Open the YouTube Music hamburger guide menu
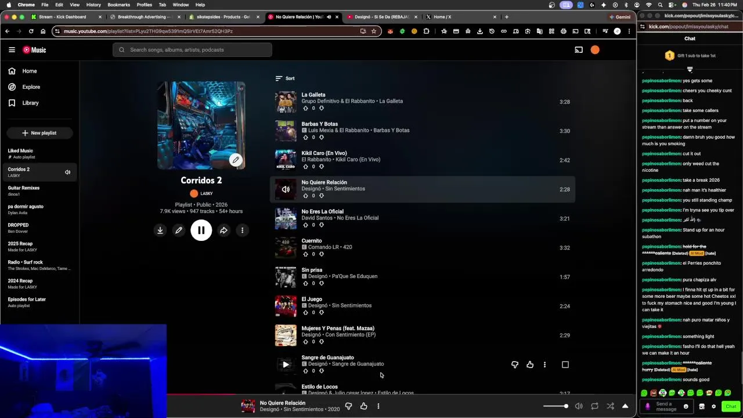743x418 pixels. pos(12,50)
